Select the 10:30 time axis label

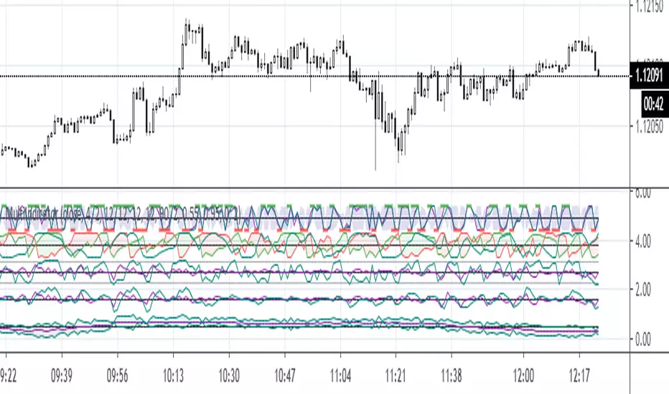[x=229, y=375]
